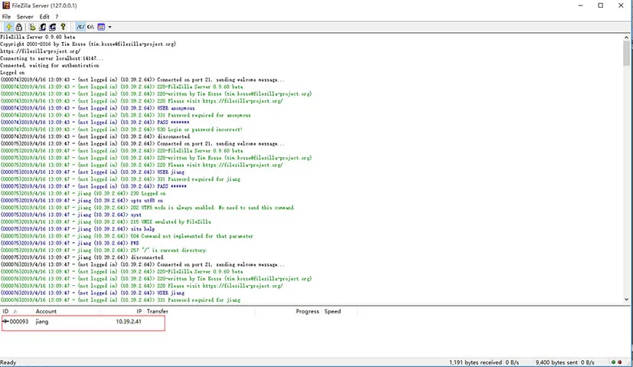Click the FileZilla title bar app icon
Viewport: 633px width, 367px height.
coord(6,5)
